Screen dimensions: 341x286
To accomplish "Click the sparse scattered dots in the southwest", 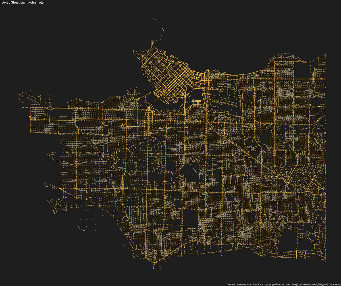I will click(x=85, y=222).
